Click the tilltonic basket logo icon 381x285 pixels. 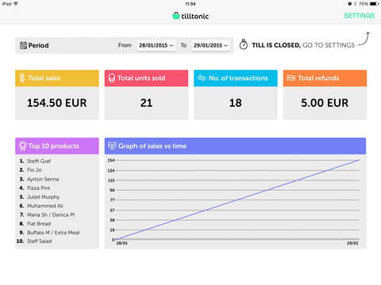click(176, 16)
